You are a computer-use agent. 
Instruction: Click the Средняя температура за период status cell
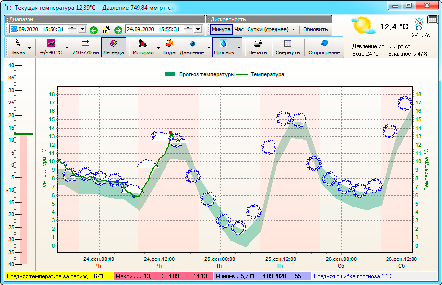(x=59, y=276)
